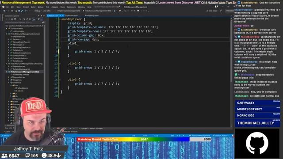Screen dimensions: 283x159
Task: Open the startup project dropdown
Action: pos(69,11)
